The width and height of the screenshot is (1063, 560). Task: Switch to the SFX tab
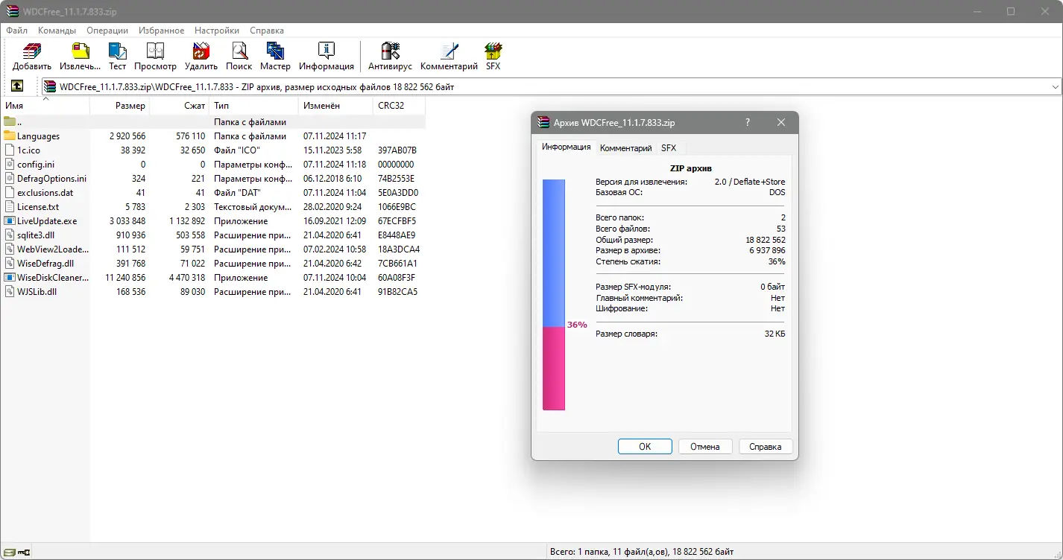pyautogui.click(x=669, y=147)
